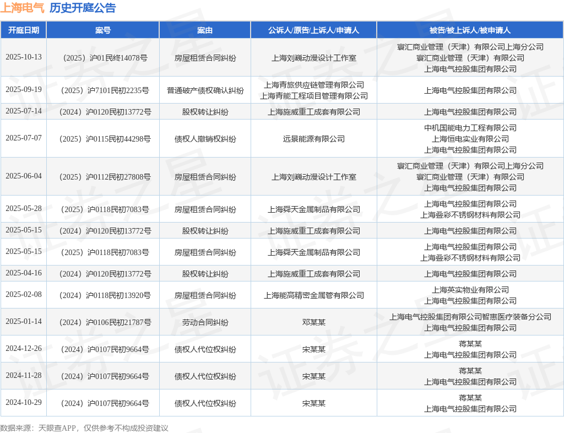Click the date cell 2025-09-19

point(23,90)
